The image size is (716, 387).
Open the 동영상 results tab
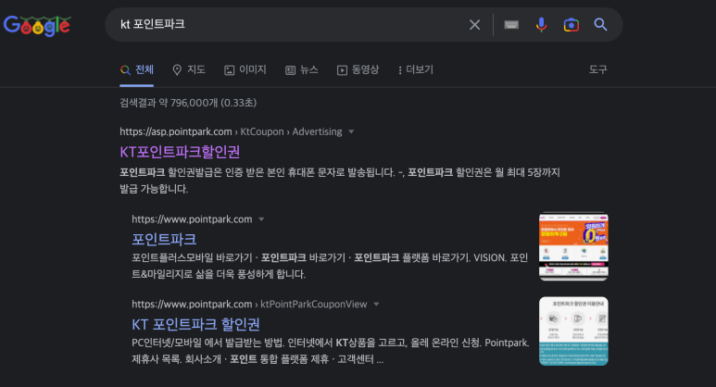click(358, 69)
